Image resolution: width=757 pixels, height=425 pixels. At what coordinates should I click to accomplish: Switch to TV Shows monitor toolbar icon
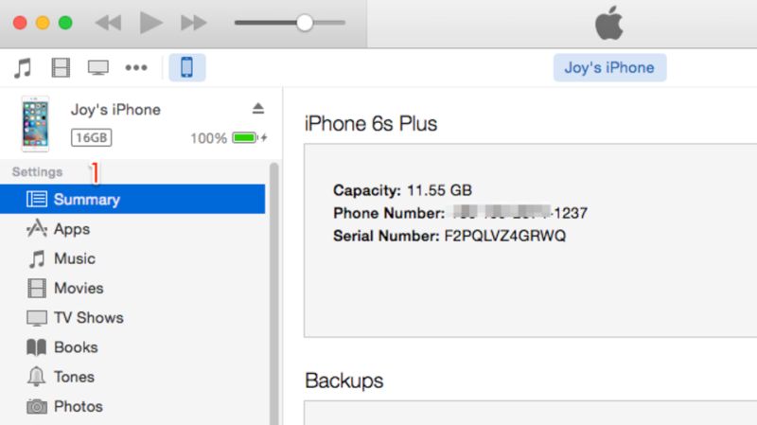tap(98, 67)
